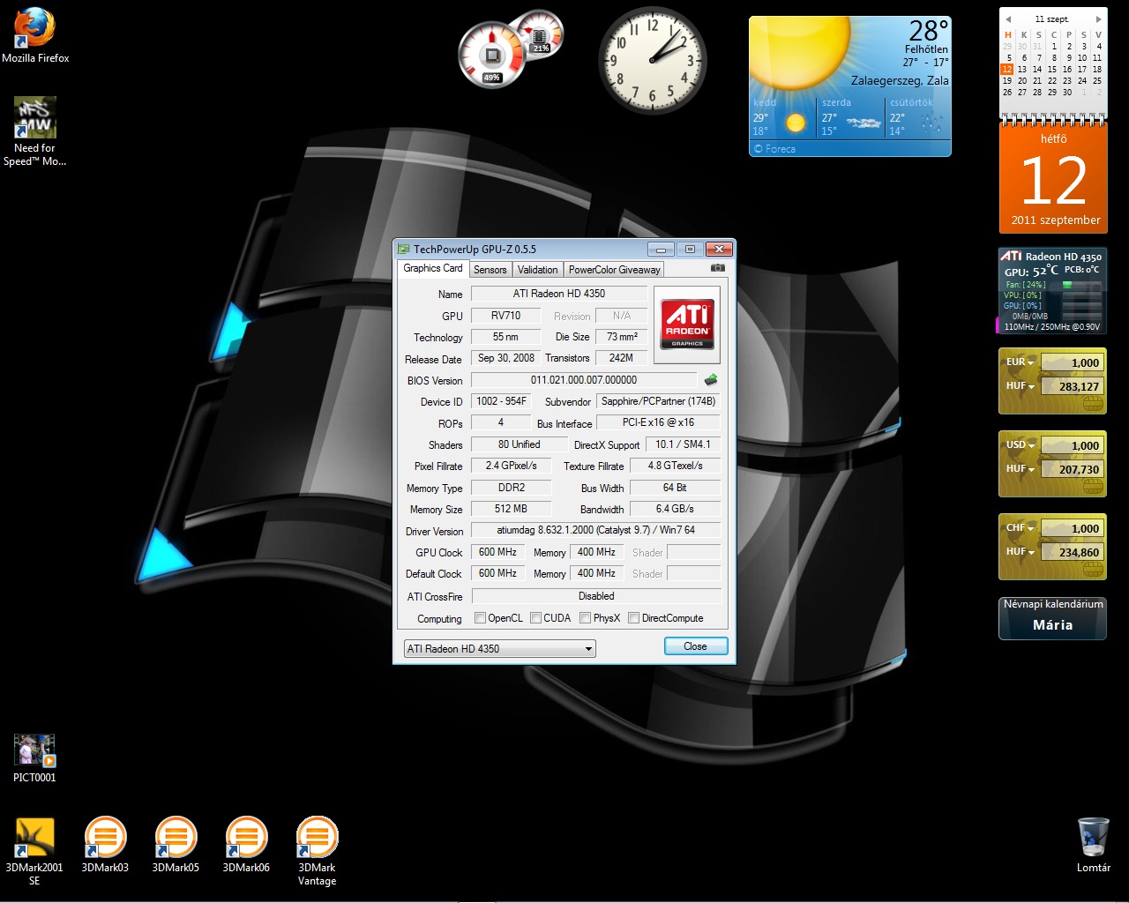Image resolution: width=1129 pixels, height=903 pixels.
Task: Click the globe icon on the USD converter gadget
Action: pyautogui.click(x=1093, y=488)
